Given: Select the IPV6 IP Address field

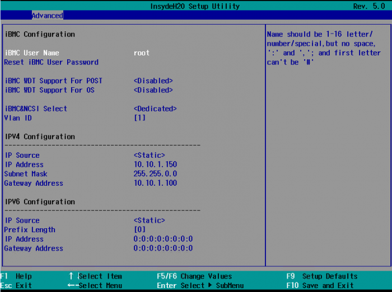Looking at the screenshot, I should pyautogui.click(x=163, y=239).
